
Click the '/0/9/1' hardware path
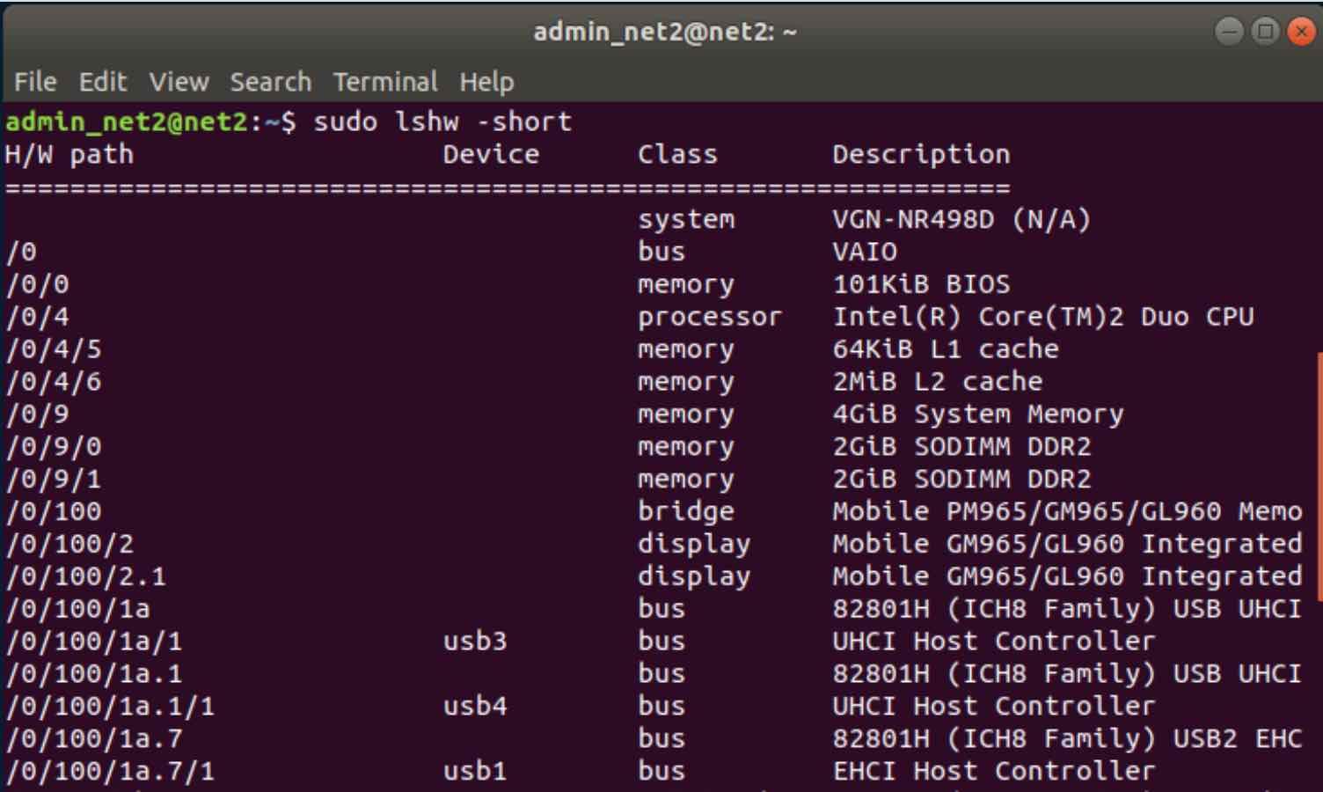54,480
